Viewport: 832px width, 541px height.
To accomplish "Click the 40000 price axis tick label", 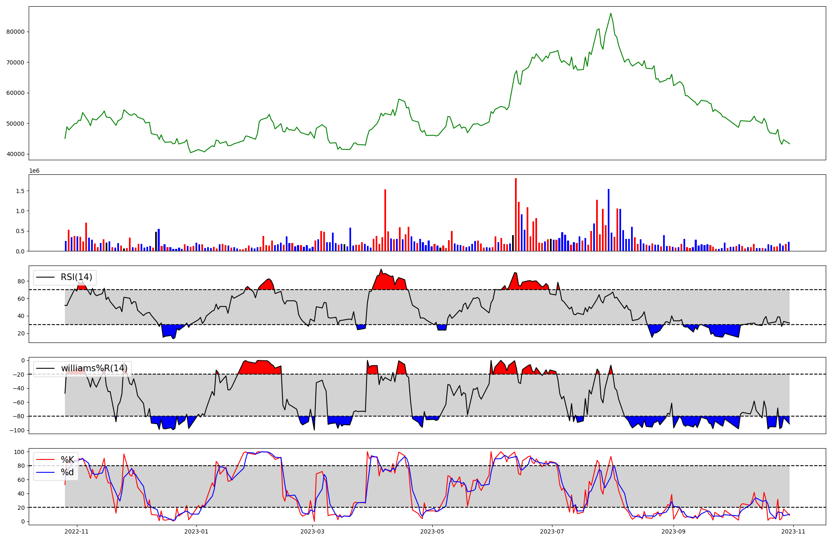I will tap(15, 154).
